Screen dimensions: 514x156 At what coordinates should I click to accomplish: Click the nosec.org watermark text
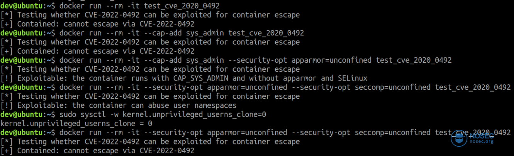coord(482,141)
